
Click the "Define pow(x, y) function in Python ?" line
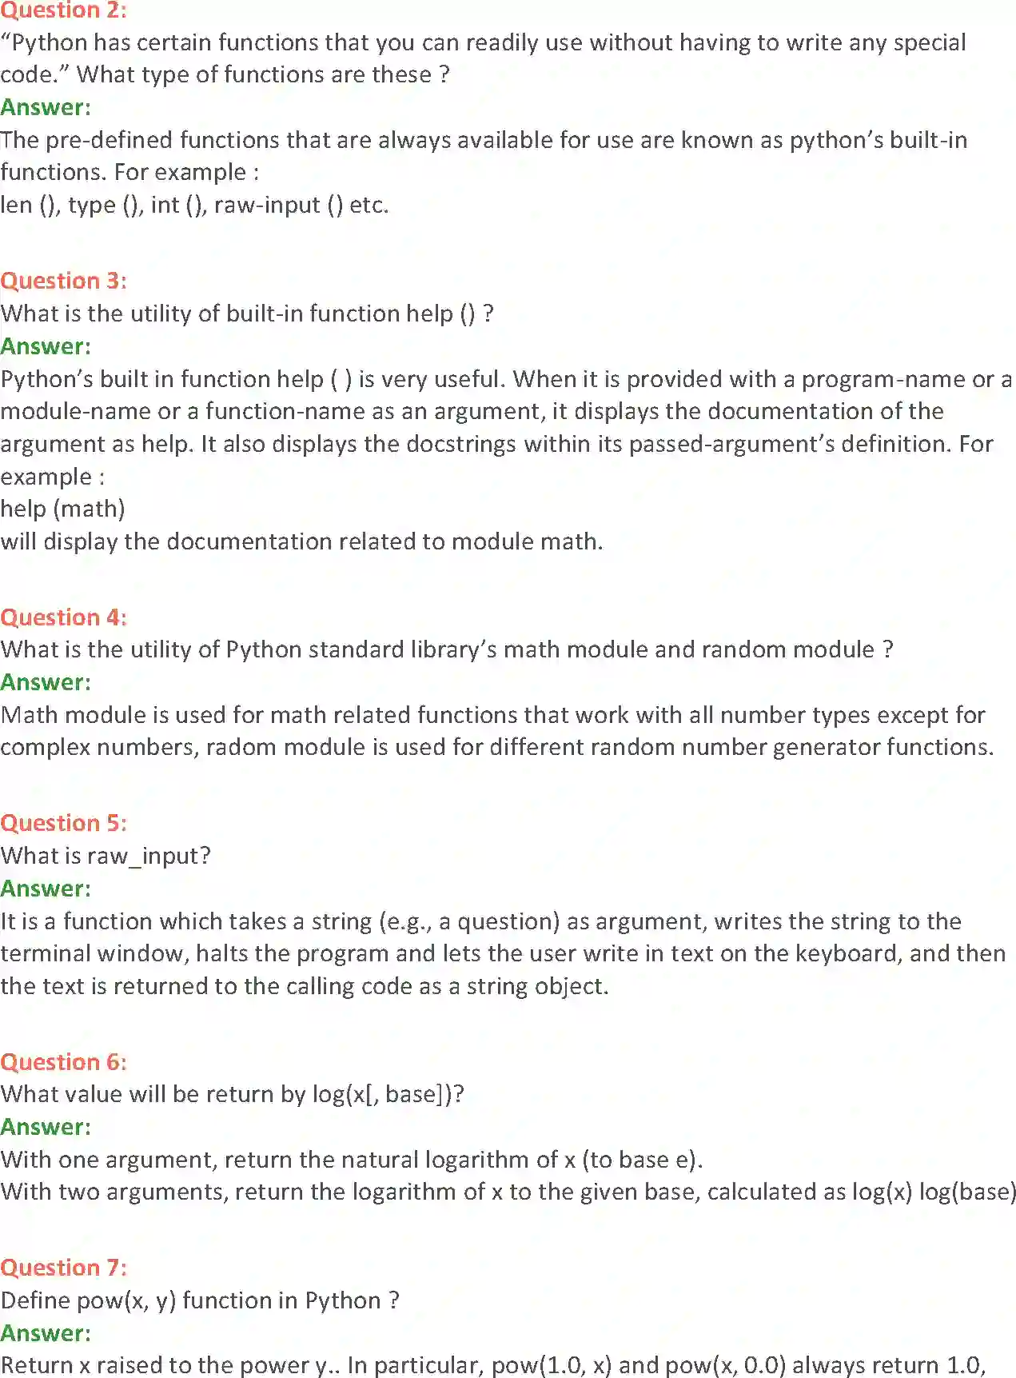pos(200,1300)
